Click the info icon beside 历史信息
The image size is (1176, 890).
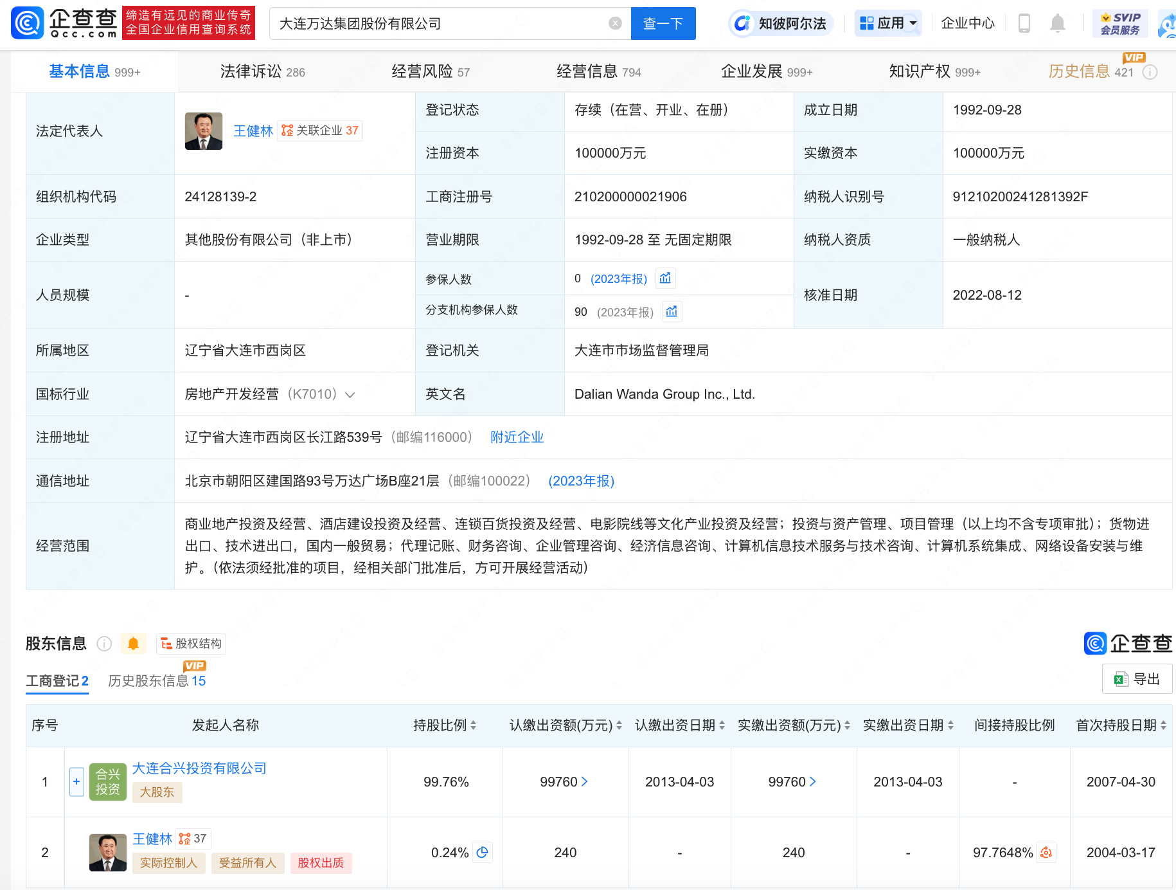pos(1150,72)
